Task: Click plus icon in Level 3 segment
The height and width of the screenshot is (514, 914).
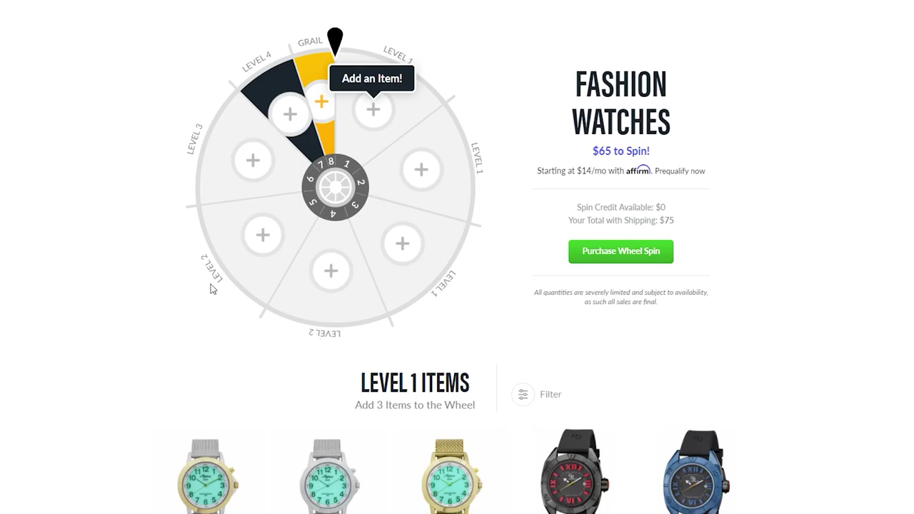Action: [x=253, y=161]
